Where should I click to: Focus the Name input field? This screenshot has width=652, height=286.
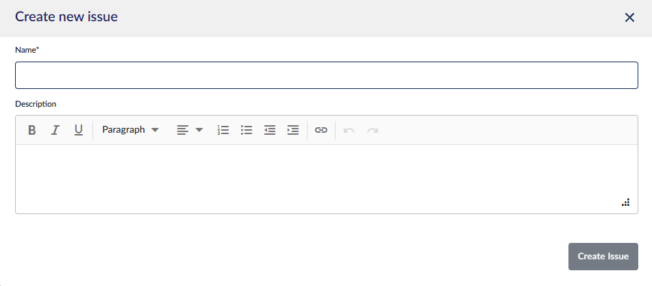326,75
